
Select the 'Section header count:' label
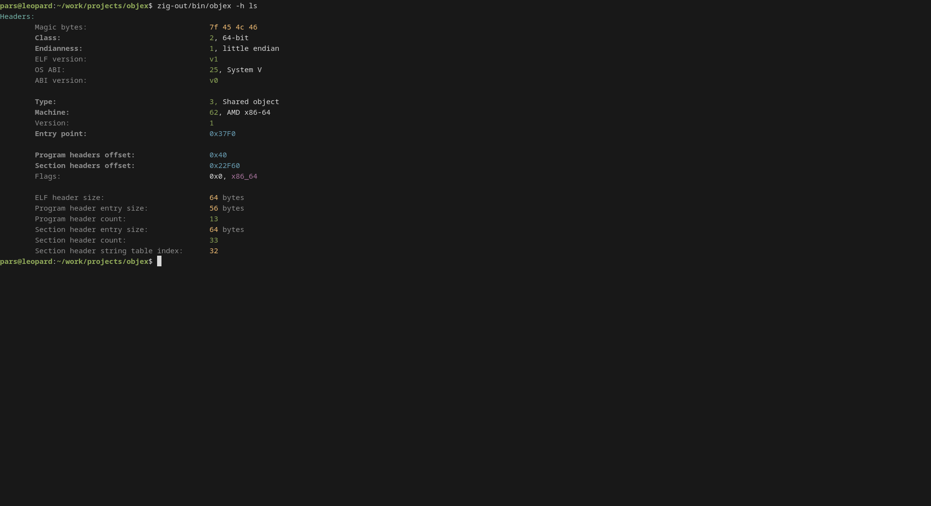tap(80, 240)
